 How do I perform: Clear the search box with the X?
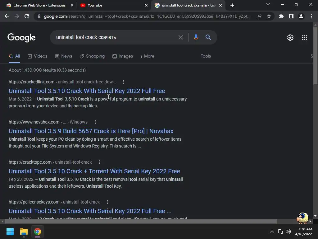point(180,37)
